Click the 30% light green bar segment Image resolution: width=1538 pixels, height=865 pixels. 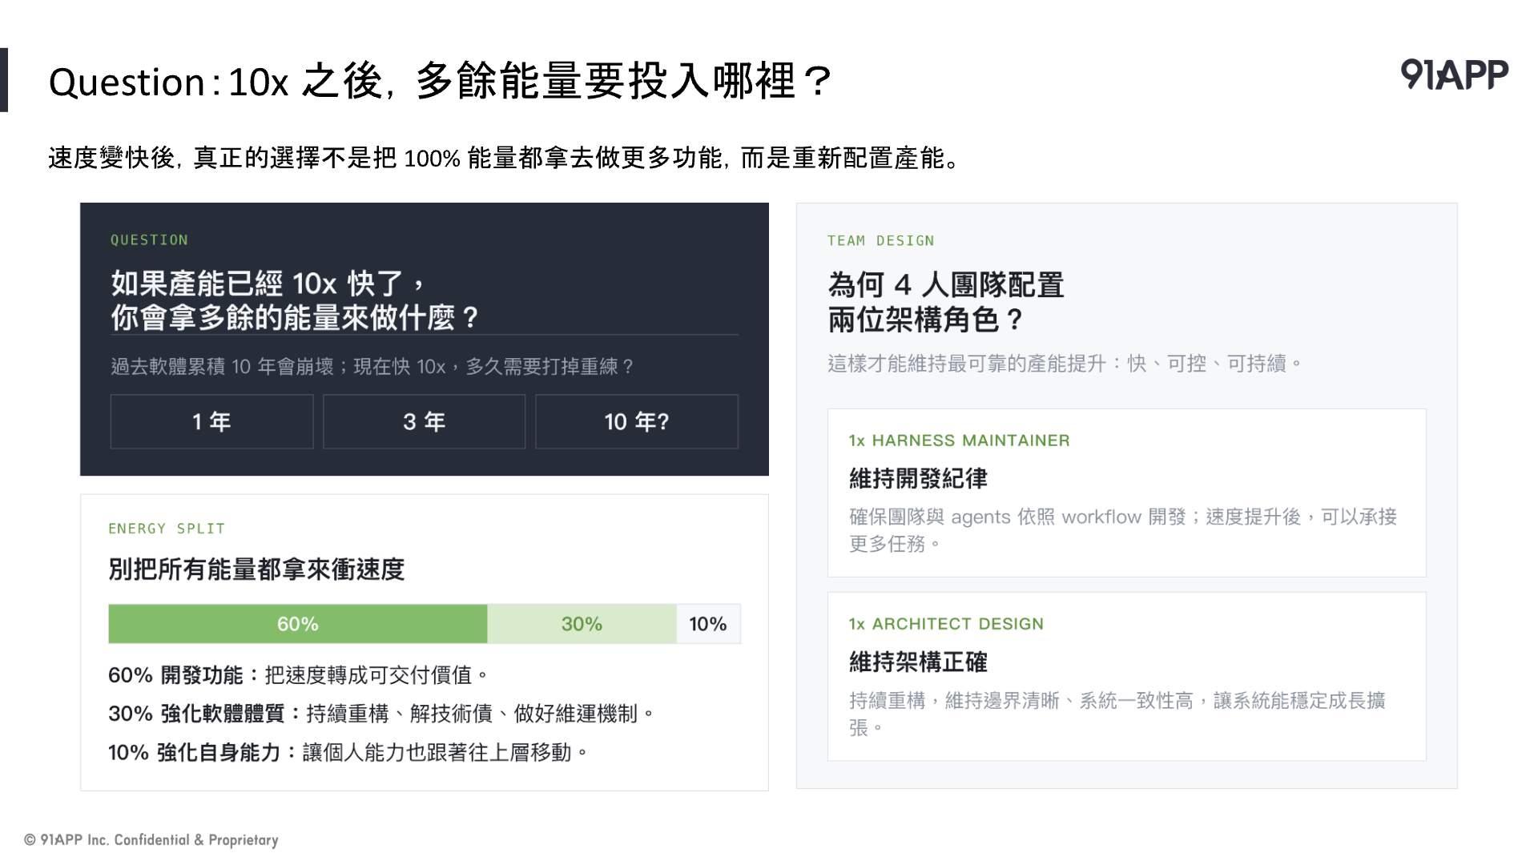click(x=582, y=624)
